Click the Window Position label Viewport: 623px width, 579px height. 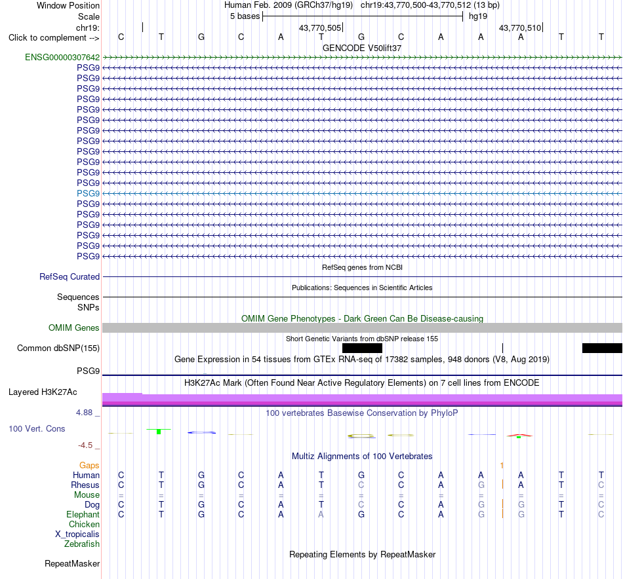click(68, 5)
